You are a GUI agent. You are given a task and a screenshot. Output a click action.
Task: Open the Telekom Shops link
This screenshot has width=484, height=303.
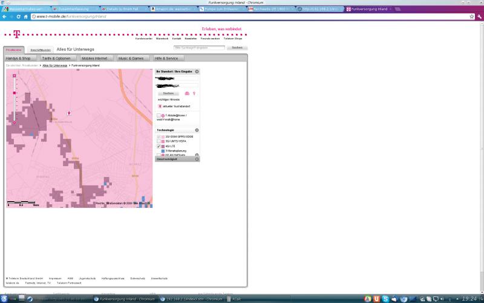(x=233, y=39)
